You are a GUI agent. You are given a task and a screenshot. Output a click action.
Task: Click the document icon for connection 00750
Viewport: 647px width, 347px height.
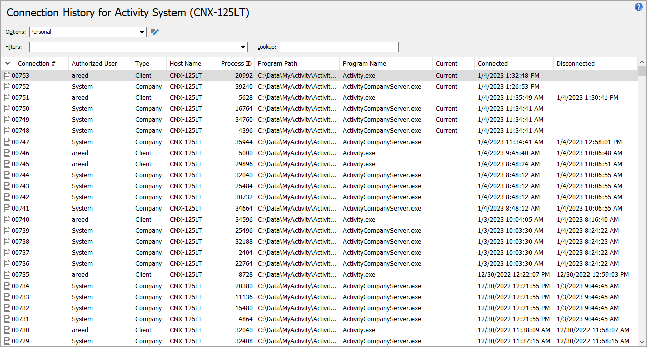tap(7, 108)
